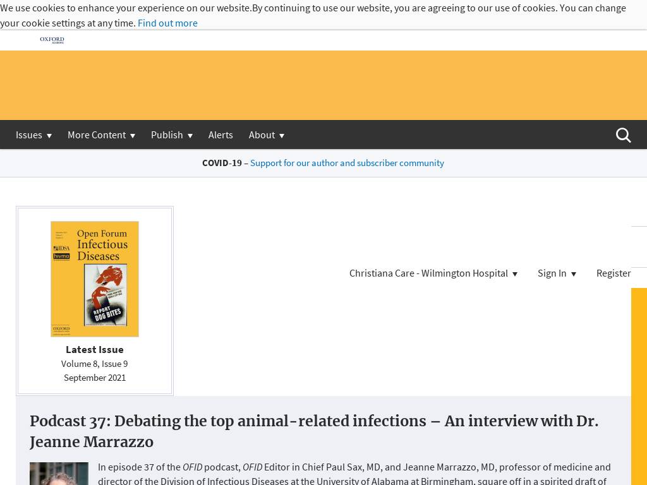The height and width of the screenshot is (485, 647).
Task: Open the About menu
Action: coord(266,135)
